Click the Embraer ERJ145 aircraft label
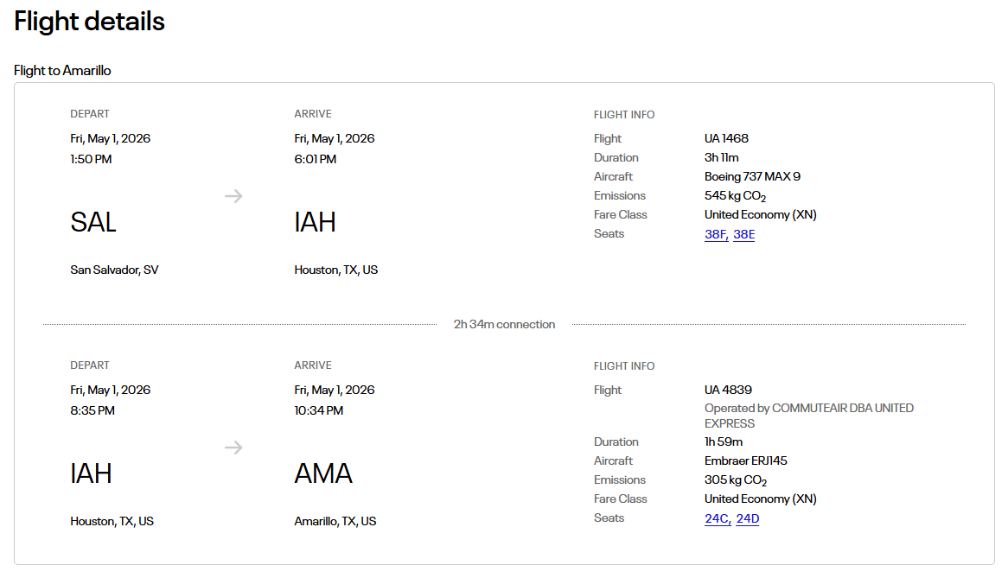Image resolution: width=1008 pixels, height=578 pixels. (x=746, y=460)
